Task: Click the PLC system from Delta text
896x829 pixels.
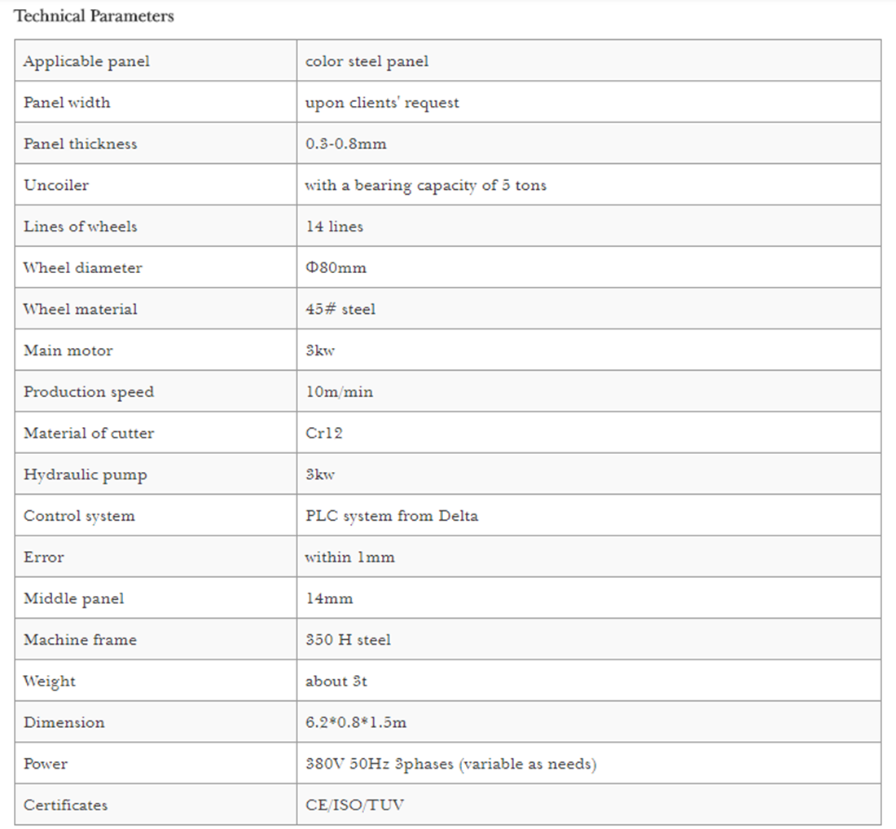Action: [392, 515]
